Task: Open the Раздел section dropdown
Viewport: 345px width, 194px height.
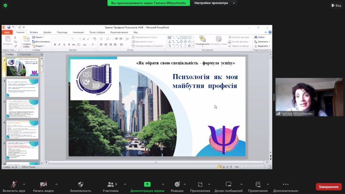Action: tap(38, 46)
